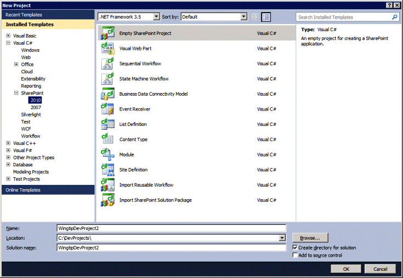Select the Extensibility category
Image resolution: width=403 pixels, height=278 pixels.
[x=33, y=79]
